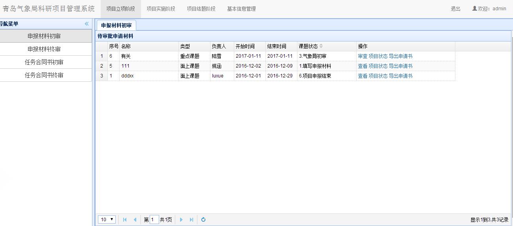Click the 姚涵 owner cell
The width and height of the screenshot is (513, 226).
coord(222,66)
